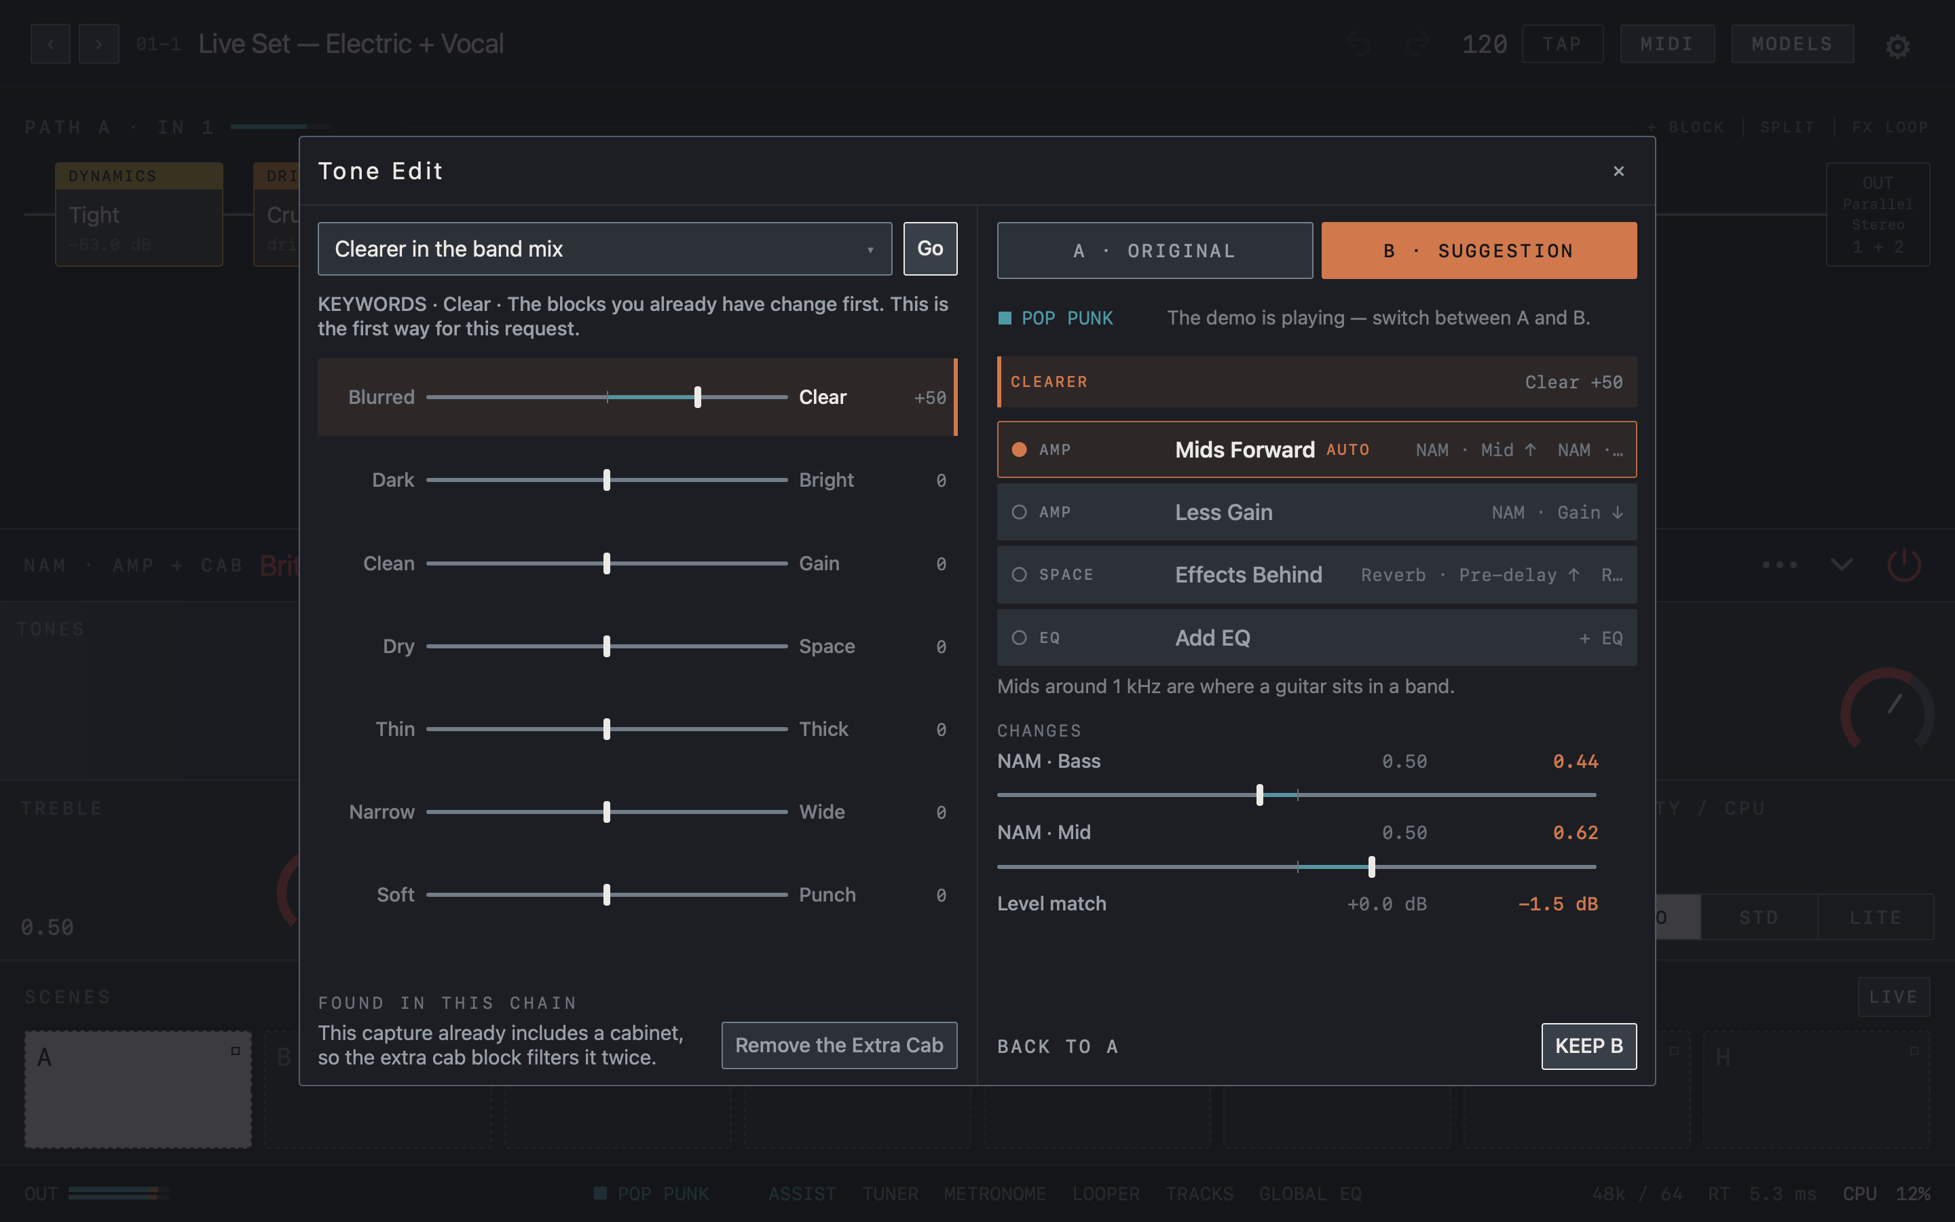
Task: Go to next preset arrow
Action: (98, 43)
